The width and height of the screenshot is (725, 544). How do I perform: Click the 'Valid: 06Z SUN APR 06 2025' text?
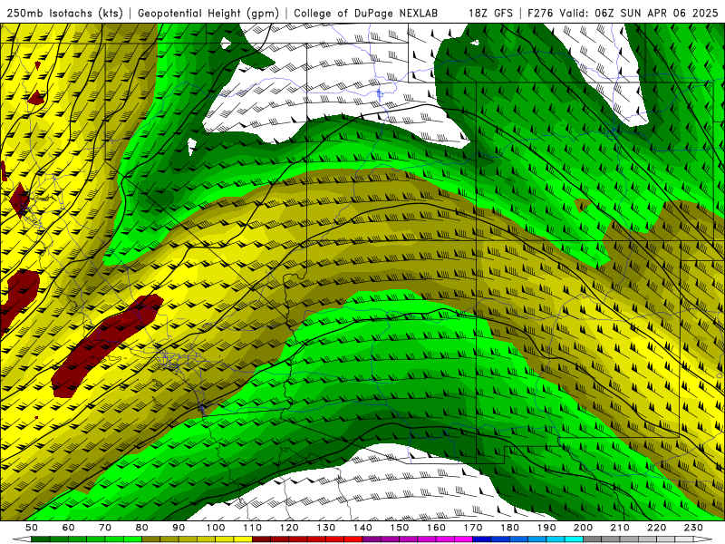pos(639,13)
